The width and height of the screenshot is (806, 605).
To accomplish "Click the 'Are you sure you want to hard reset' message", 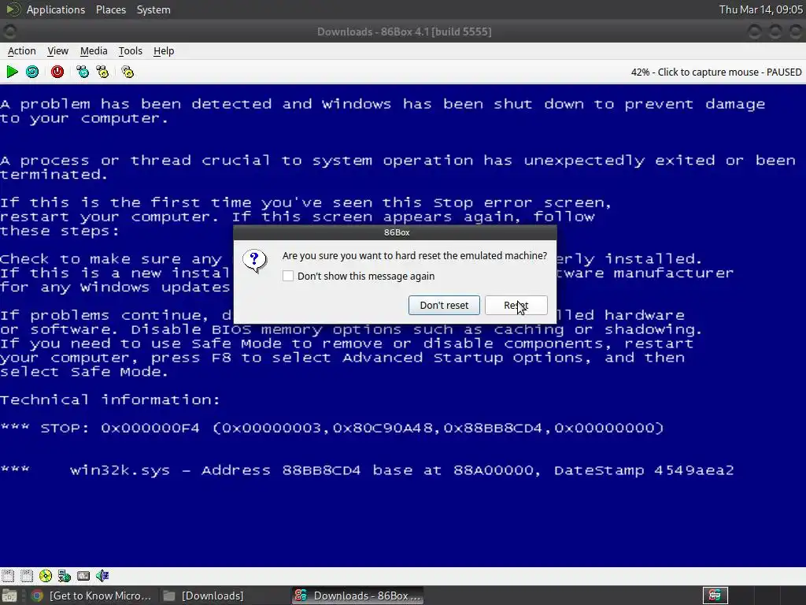I will 414,256.
